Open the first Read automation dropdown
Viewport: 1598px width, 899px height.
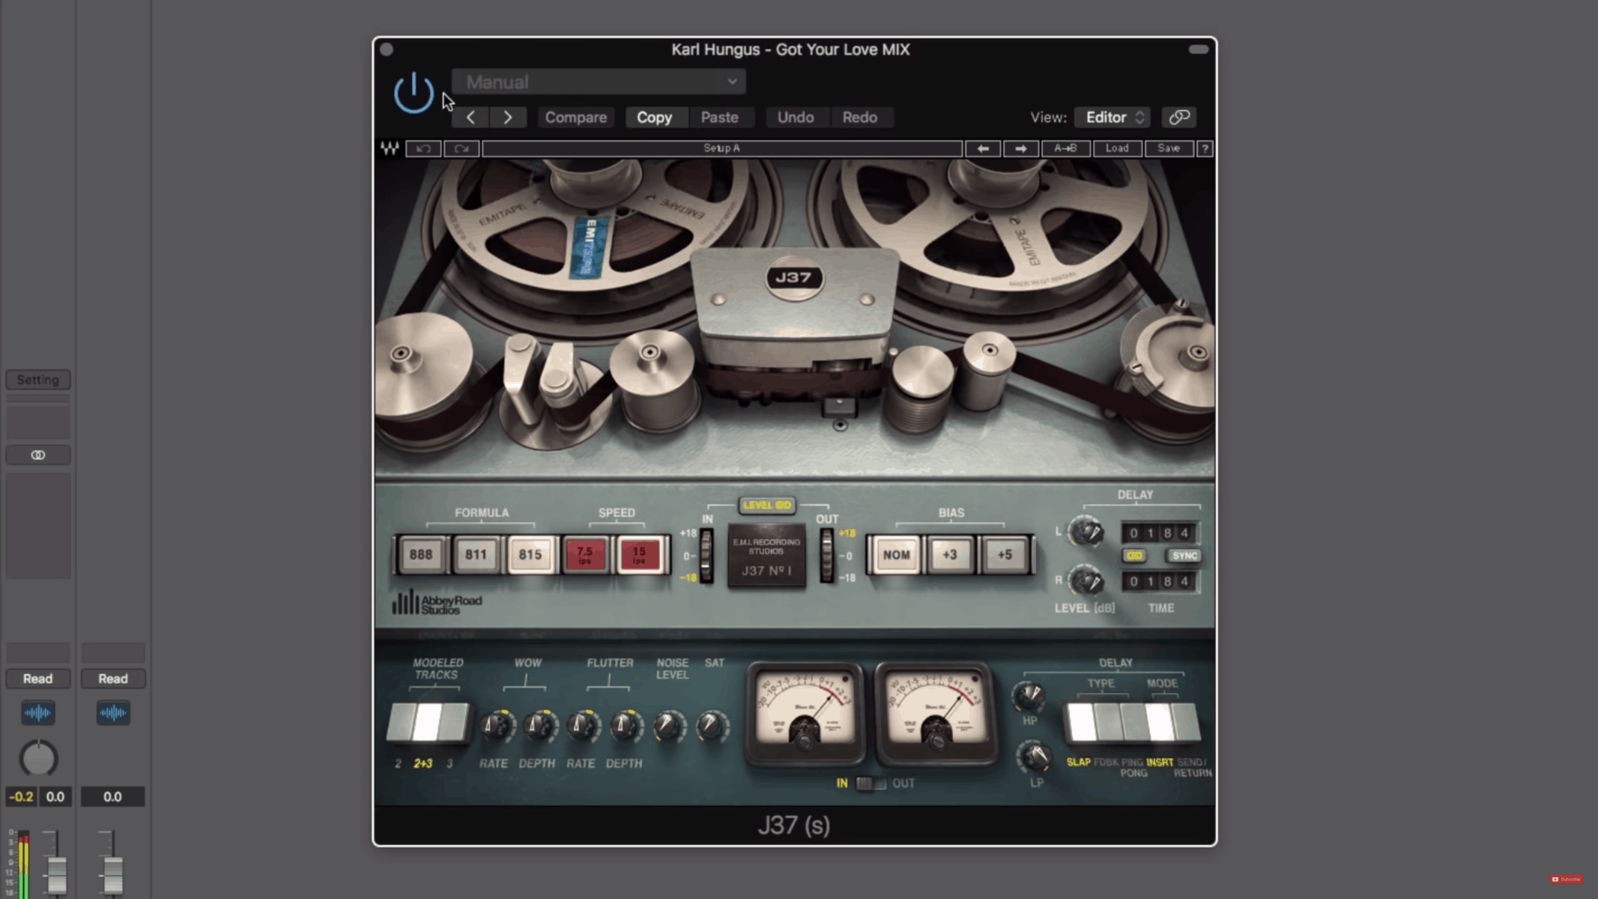pyautogui.click(x=38, y=679)
